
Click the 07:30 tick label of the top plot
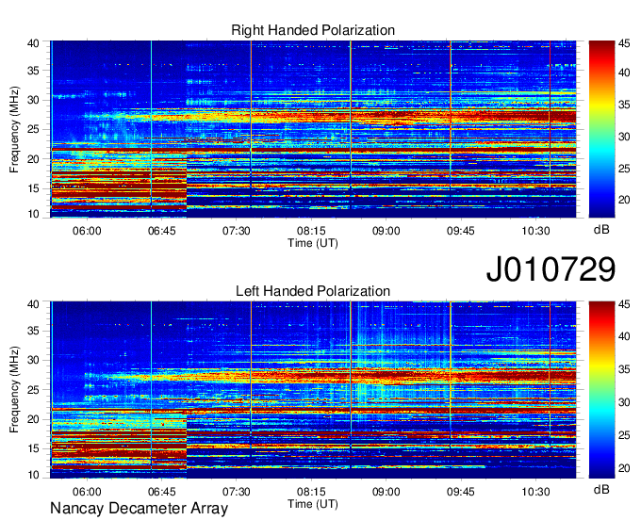(x=237, y=231)
